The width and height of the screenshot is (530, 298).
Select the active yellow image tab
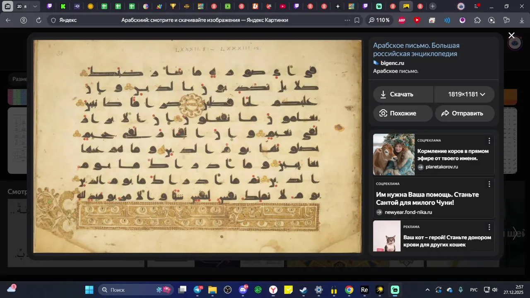click(x=406, y=6)
